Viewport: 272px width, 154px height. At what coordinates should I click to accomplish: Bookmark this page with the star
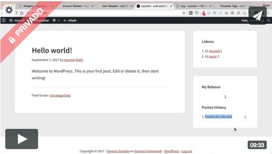click(x=184, y=13)
